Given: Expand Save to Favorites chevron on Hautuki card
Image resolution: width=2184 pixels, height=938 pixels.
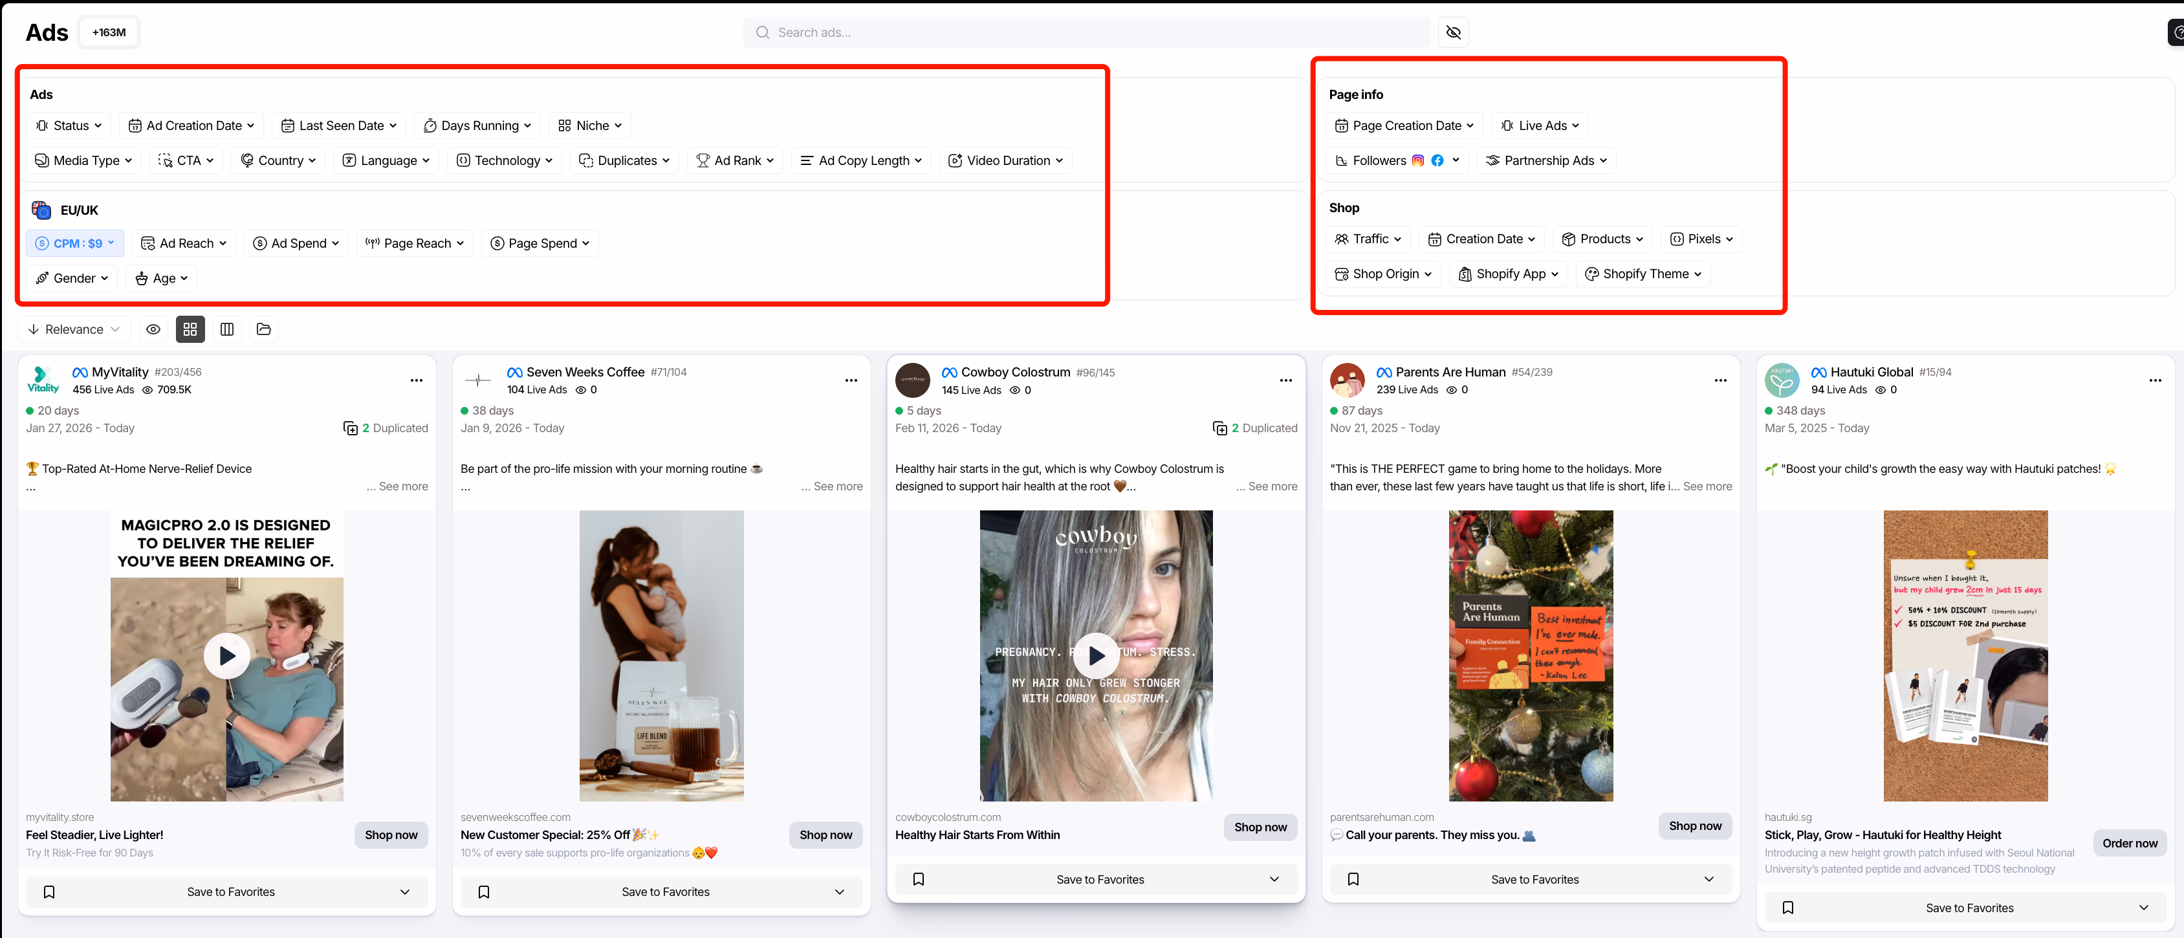Looking at the screenshot, I should tap(2146, 908).
